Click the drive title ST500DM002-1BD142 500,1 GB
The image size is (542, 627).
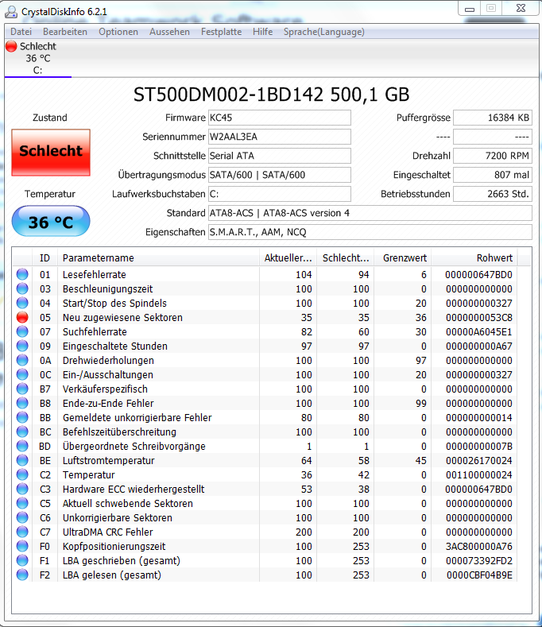[x=271, y=95]
